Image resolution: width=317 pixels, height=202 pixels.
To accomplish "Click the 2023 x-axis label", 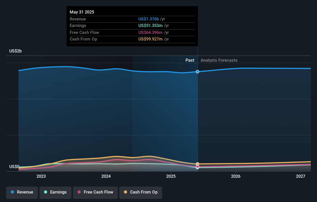I will point(41,176).
